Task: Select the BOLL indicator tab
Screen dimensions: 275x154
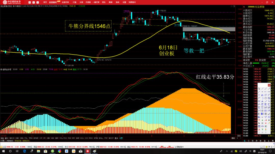Action: click(x=101, y=138)
